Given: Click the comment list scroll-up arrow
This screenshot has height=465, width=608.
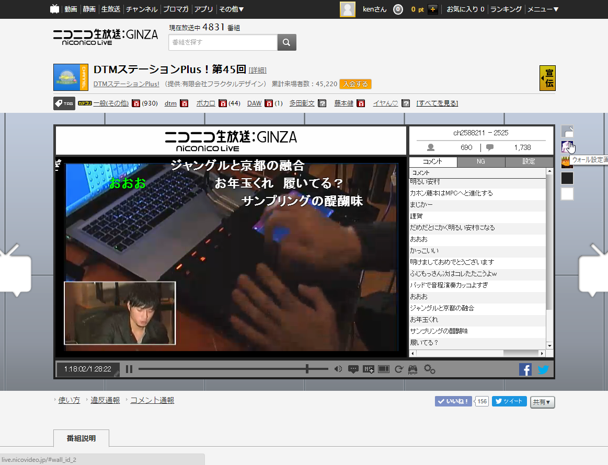Looking at the screenshot, I should point(549,171).
